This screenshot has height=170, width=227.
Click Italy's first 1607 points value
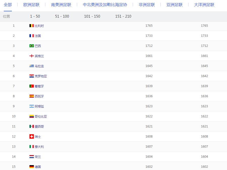149,147
